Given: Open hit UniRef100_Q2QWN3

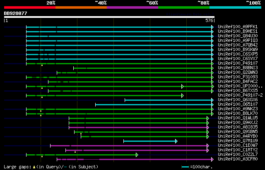Looking at the screenshot, I should 238,73.
